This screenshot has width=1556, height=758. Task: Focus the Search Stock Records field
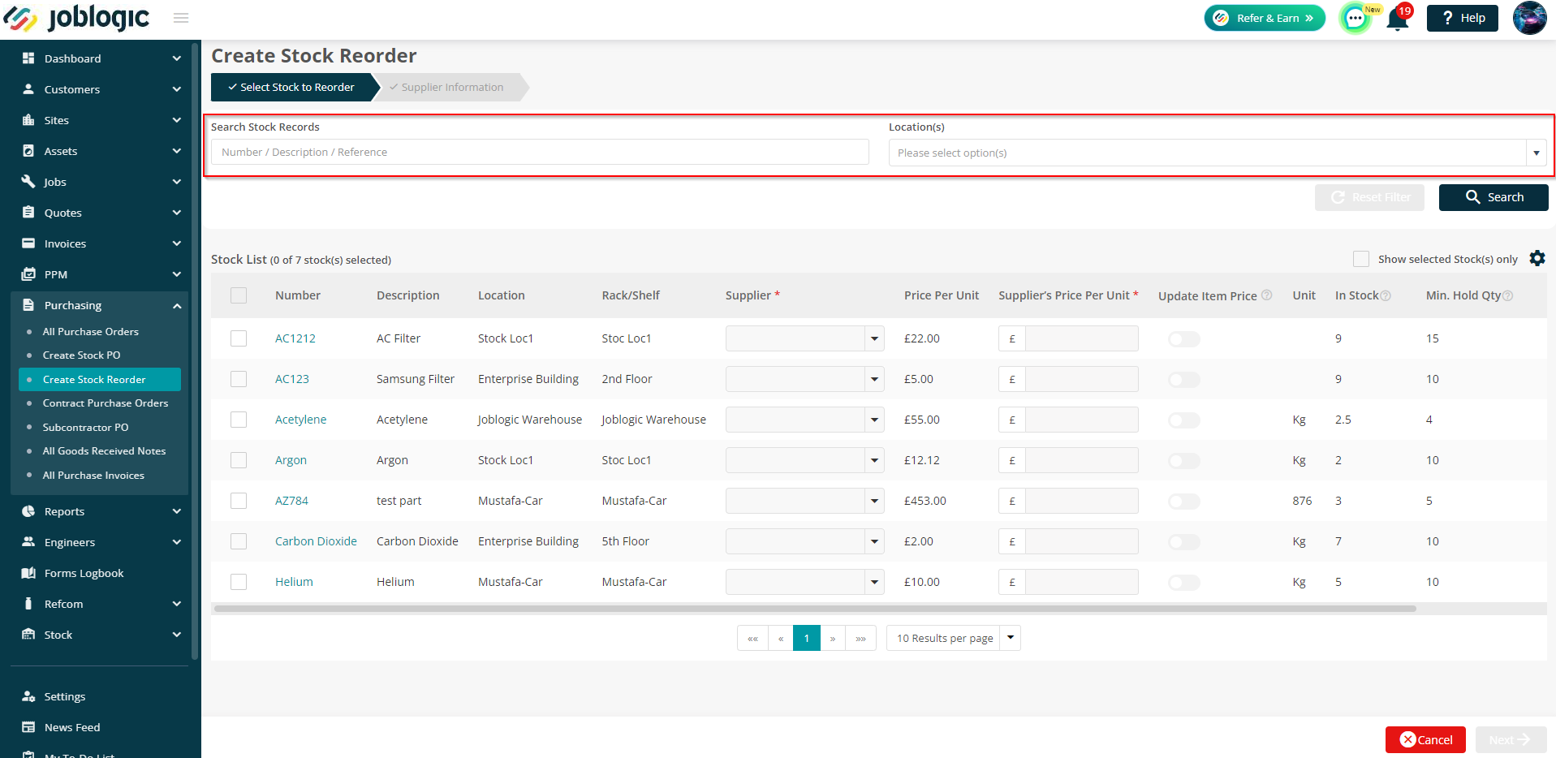[x=540, y=152]
